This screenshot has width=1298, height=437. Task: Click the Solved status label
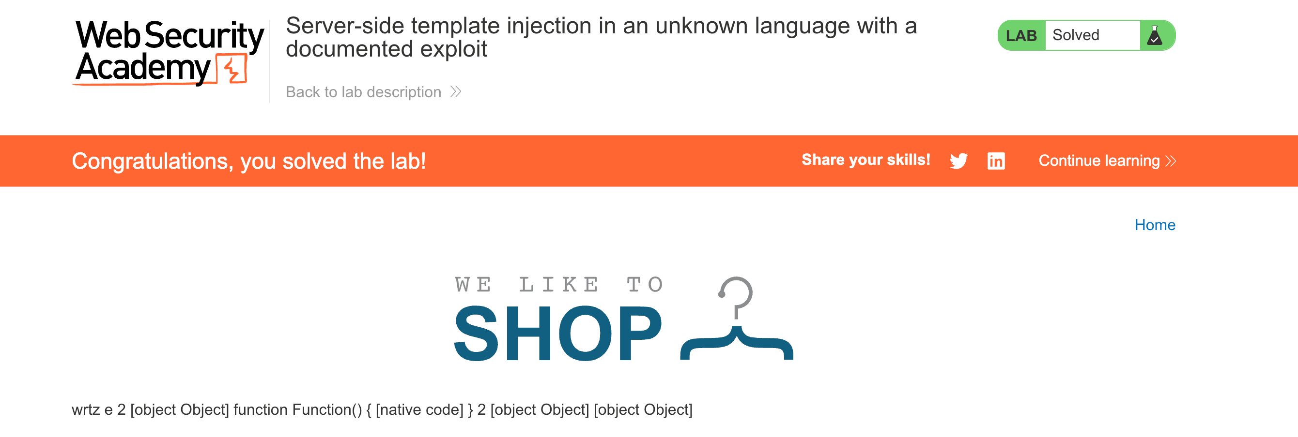[1076, 35]
